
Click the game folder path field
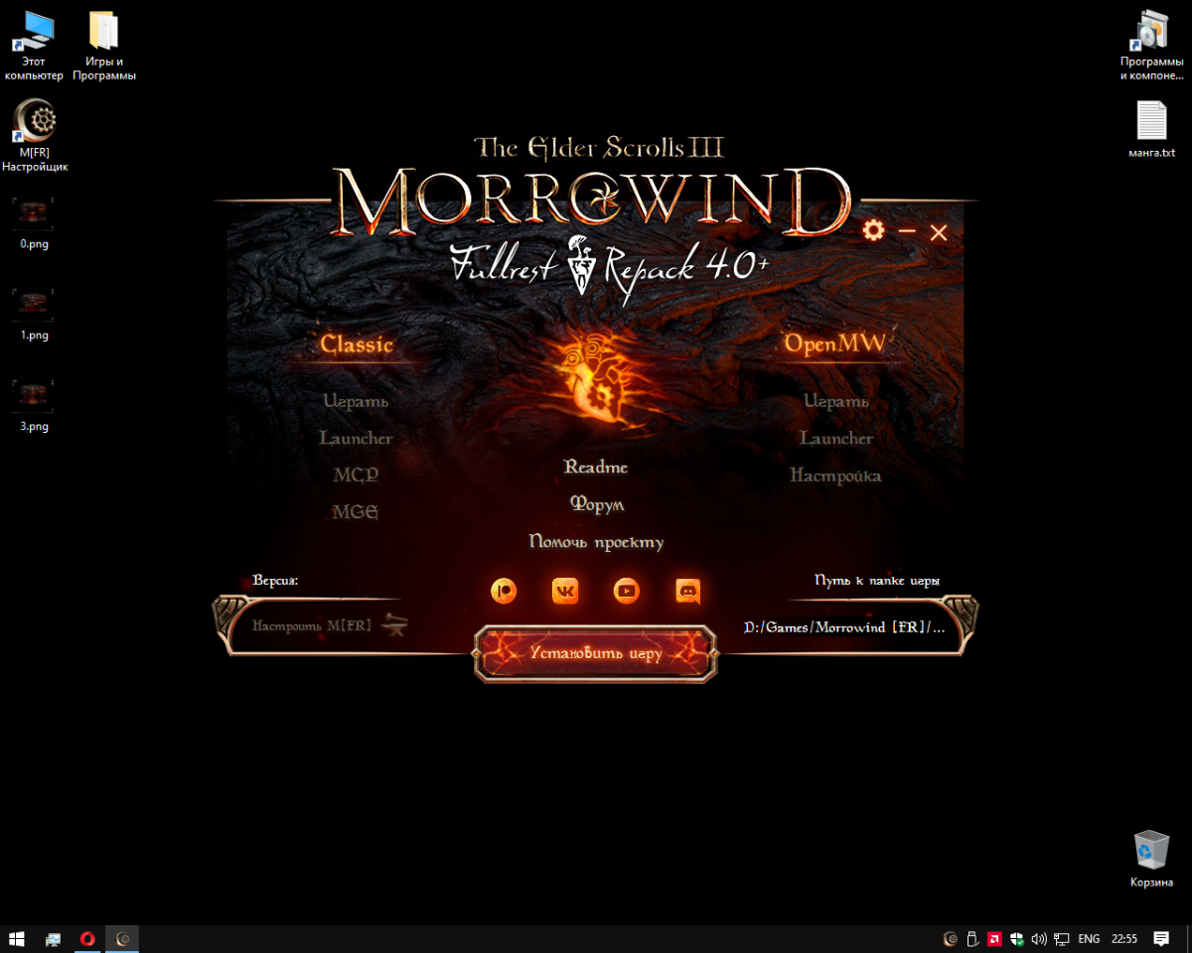click(x=843, y=627)
